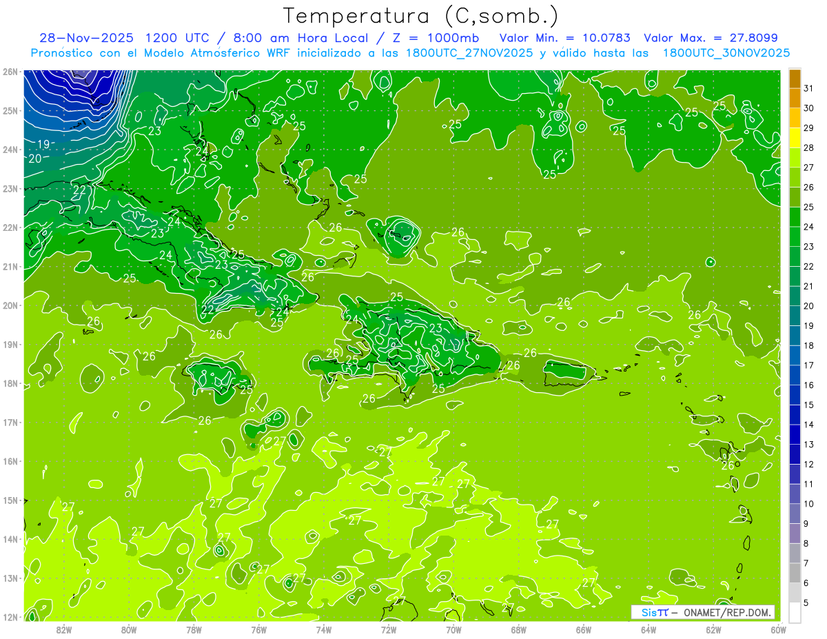Click the 18N latitude axis label

click(x=10, y=383)
